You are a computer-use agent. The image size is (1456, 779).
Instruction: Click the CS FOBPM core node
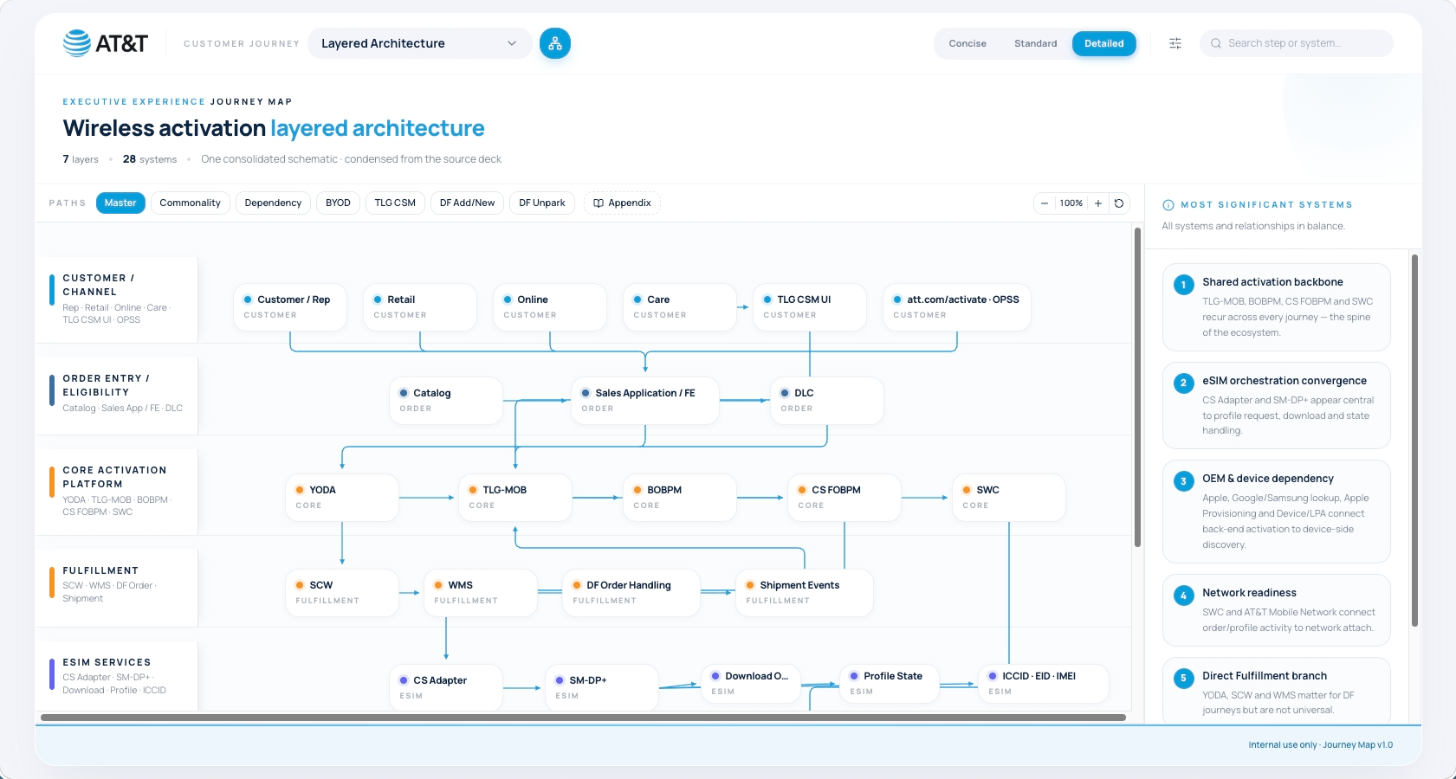844,498
